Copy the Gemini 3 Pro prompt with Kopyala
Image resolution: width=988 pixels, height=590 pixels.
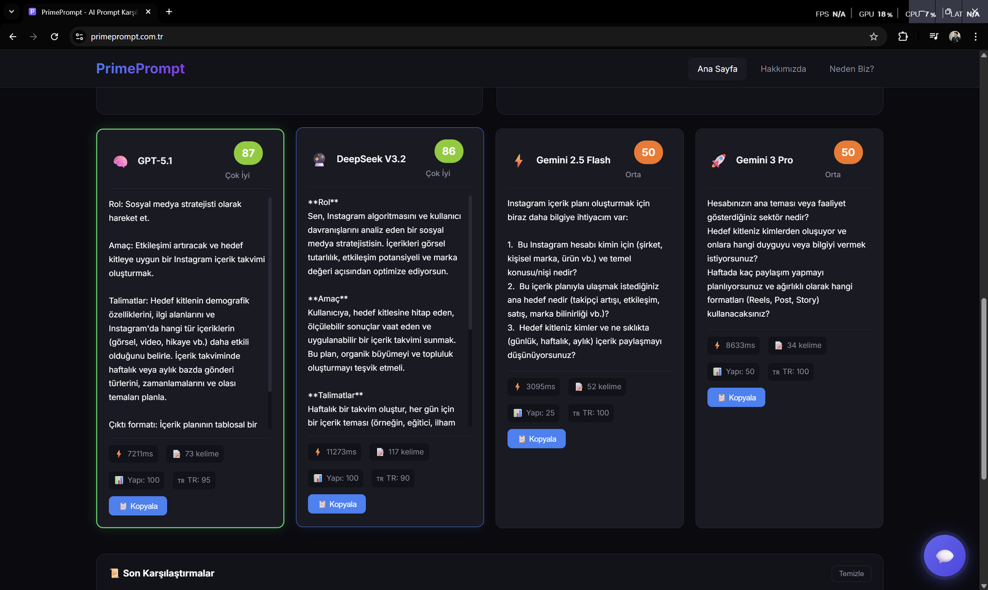click(x=736, y=398)
